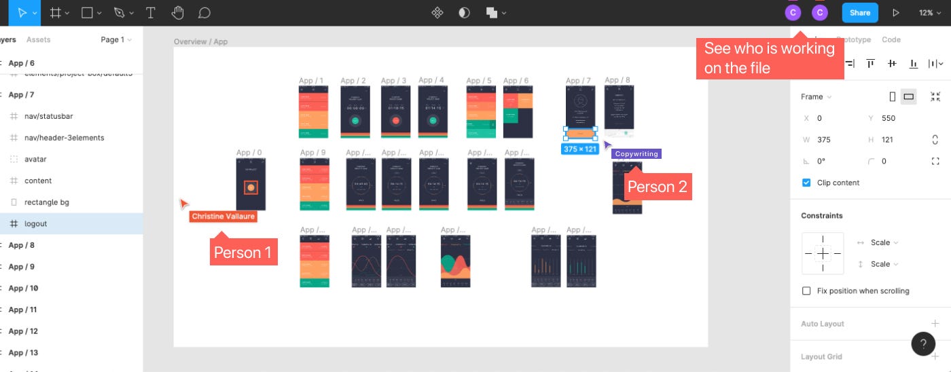Click the Create component icon
Screen dimensions: 951x372
coord(438,12)
